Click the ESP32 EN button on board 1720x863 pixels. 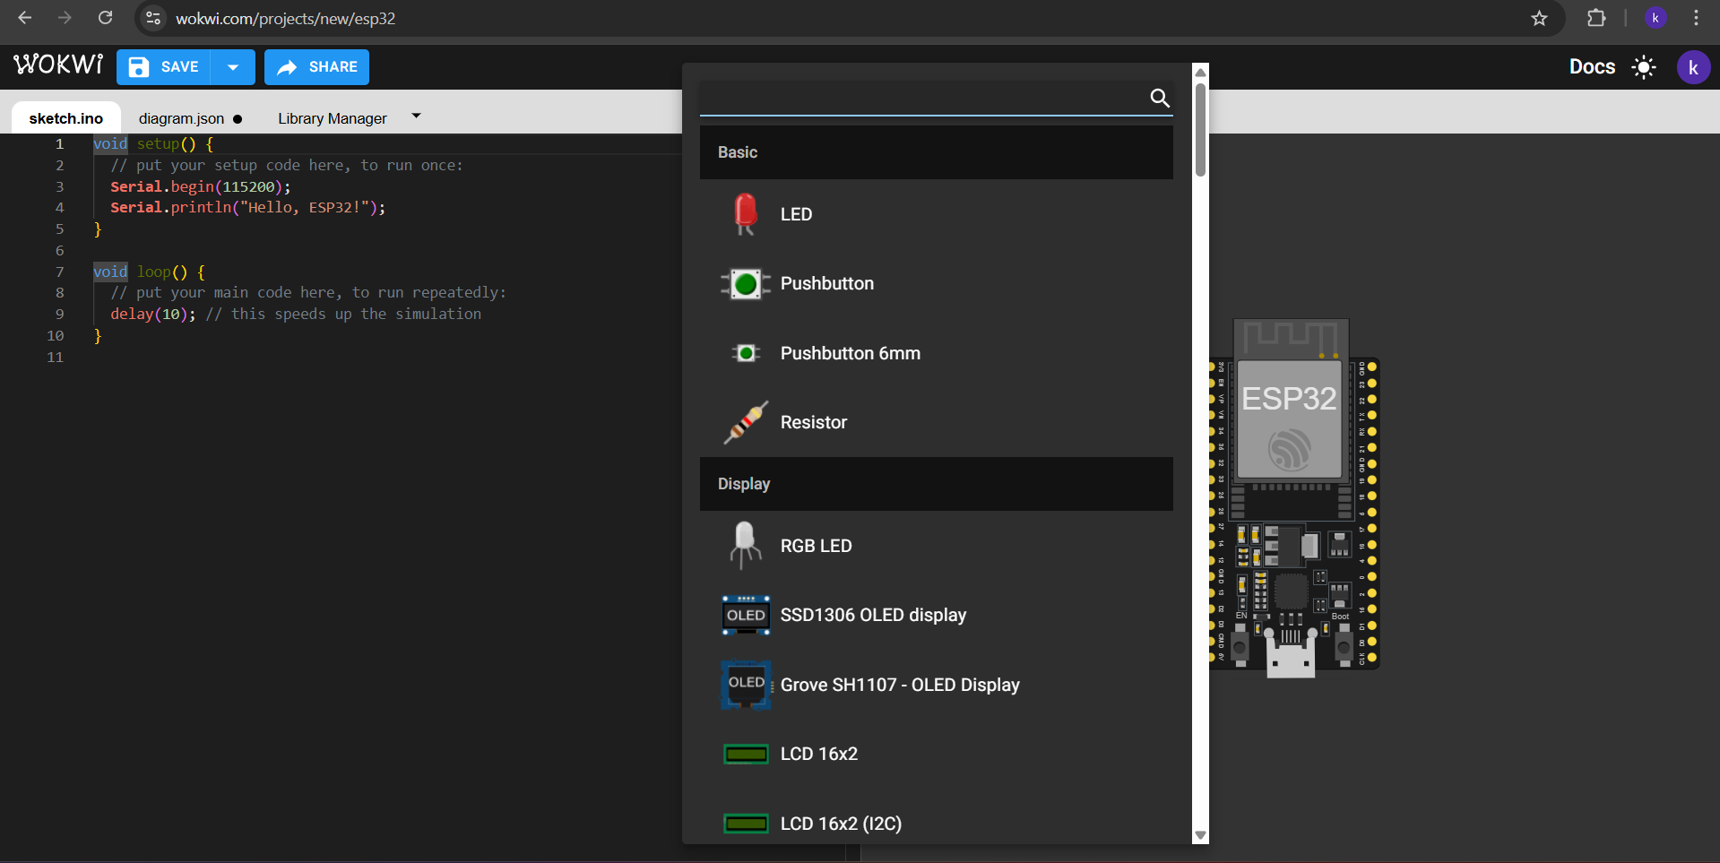point(1240,646)
